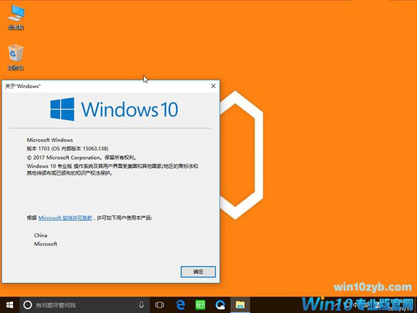Select the Recycle Bin desktop icon
Viewport: 417px width, 313px height.
point(16,55)
